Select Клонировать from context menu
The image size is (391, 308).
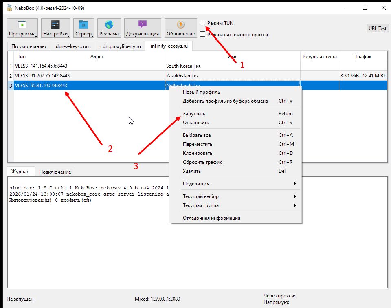tap(198, 153)
